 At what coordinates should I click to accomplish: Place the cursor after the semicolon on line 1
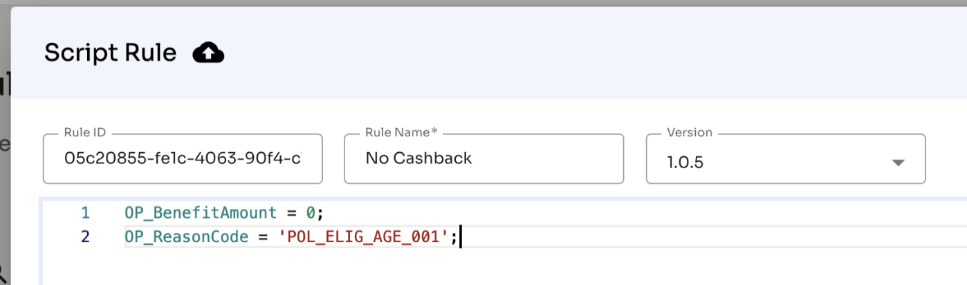[323, 212]
